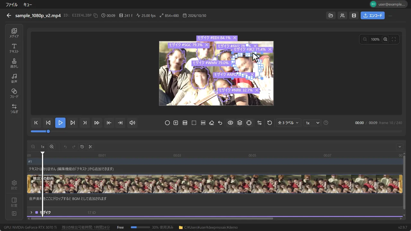
Task: Open the 音声 audio panel
Action: [14, 78]
